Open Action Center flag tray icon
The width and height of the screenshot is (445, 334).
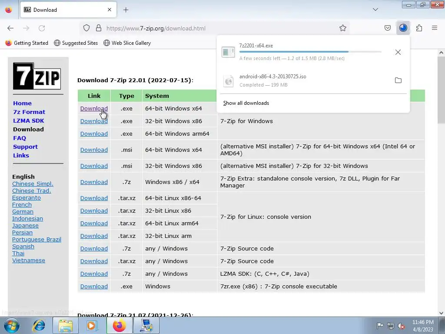pos(380,326)
